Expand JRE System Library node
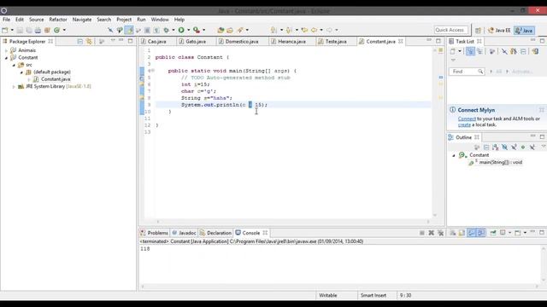Viewport: 547px width, 307px height. [14, 86]
